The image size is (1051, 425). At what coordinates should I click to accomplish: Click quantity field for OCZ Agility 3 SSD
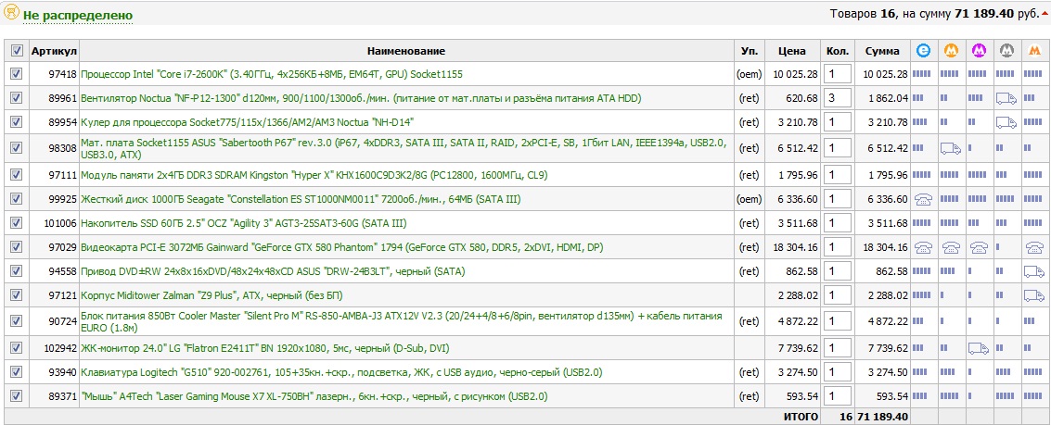[x=837, y=223]
